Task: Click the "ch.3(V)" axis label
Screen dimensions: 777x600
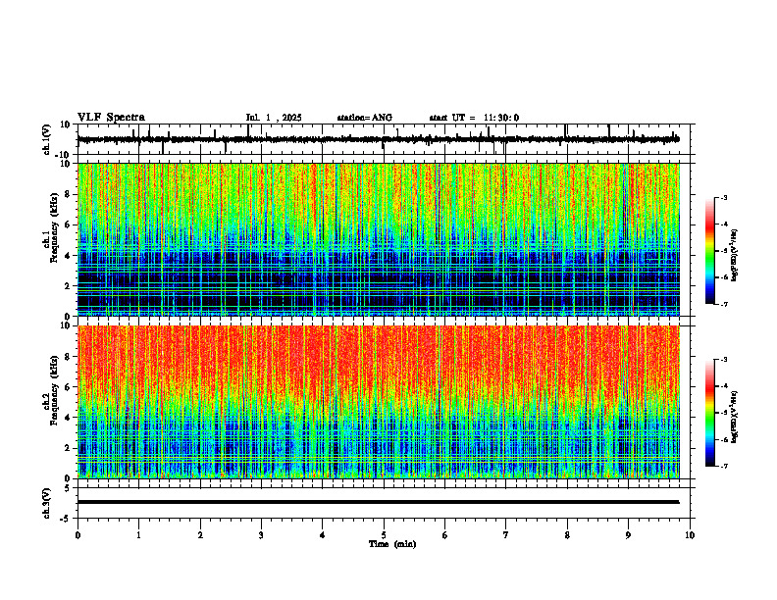Action: point(46,503)
